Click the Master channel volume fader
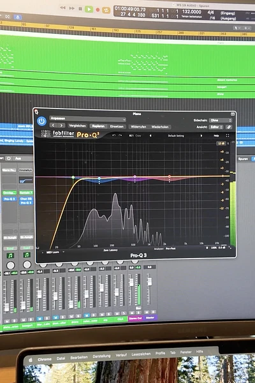The image size is (255, 383). (x=149, y=282)
